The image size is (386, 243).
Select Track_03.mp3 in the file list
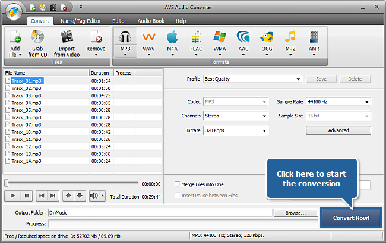[x=26, y=95]
